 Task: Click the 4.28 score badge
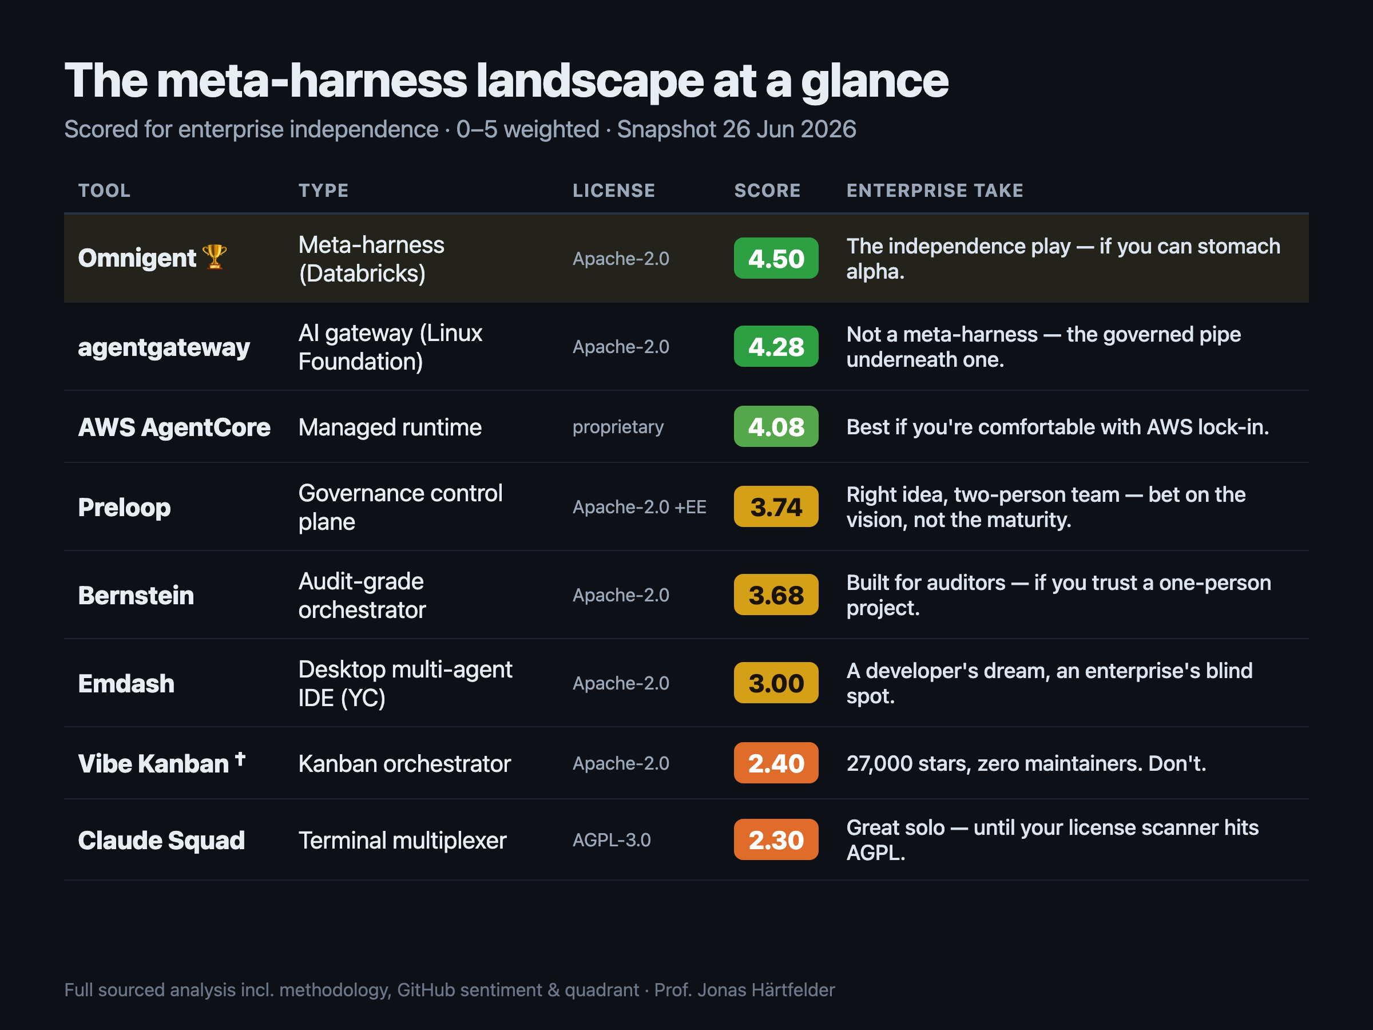pos(776,346)
